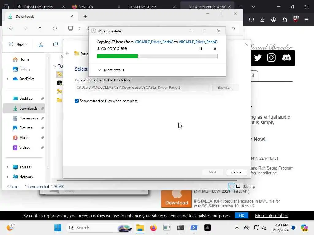The width and height of the screenshot is (314, 235).
Task: Click the Explorer search magnifier
Action: pos(233,28)
